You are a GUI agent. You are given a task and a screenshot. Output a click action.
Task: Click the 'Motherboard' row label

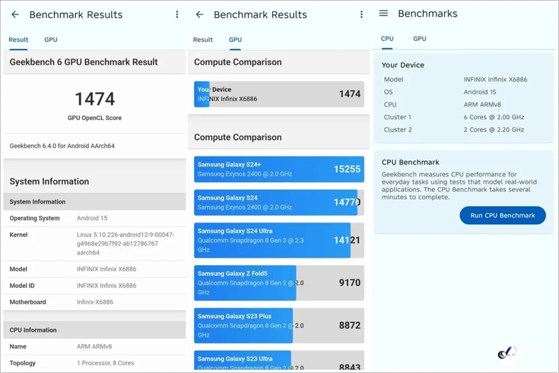tap(28, 302)
